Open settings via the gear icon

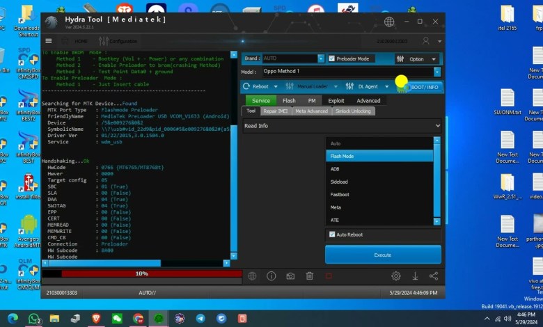[x=395, y=276]
